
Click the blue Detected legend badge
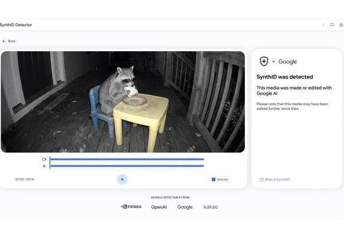[220, 180]
